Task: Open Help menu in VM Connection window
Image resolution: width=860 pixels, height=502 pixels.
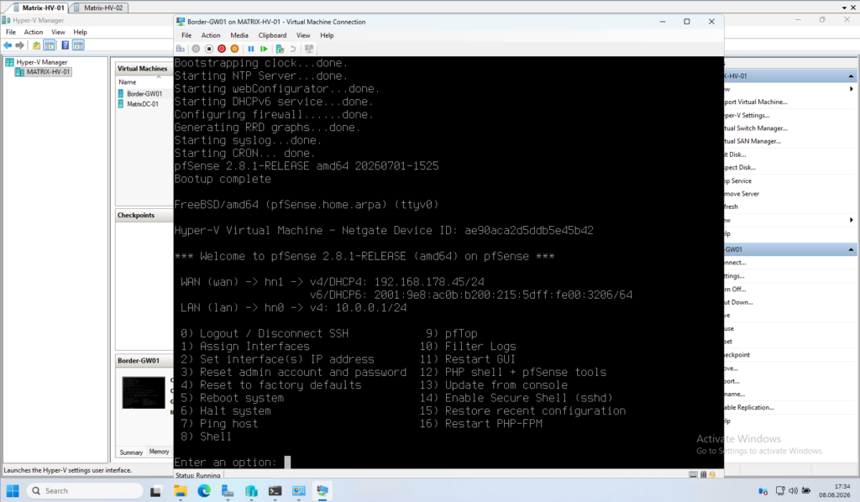Action: (x=327, y=35)
